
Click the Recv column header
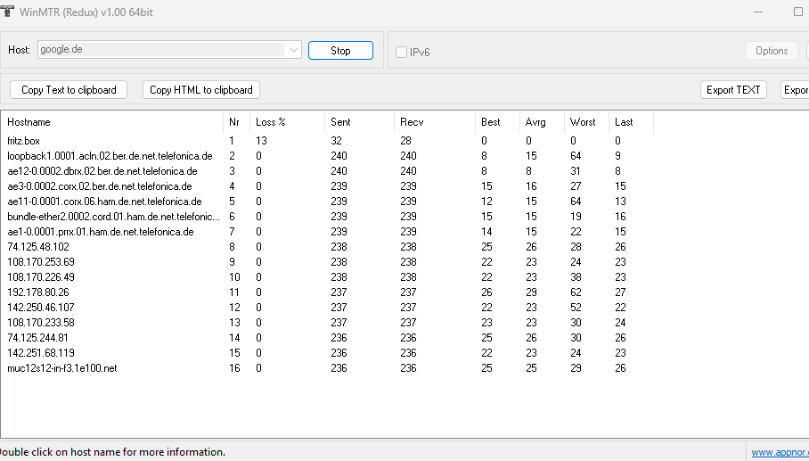tap(435, 122)
